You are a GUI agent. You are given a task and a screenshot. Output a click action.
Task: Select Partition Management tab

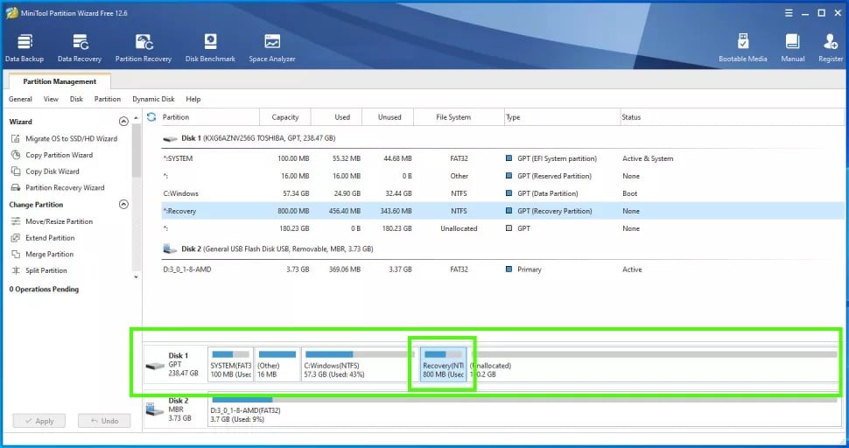[60, 81]
